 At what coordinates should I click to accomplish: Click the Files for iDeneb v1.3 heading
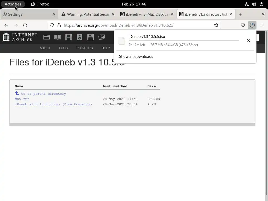pos(67,62)
